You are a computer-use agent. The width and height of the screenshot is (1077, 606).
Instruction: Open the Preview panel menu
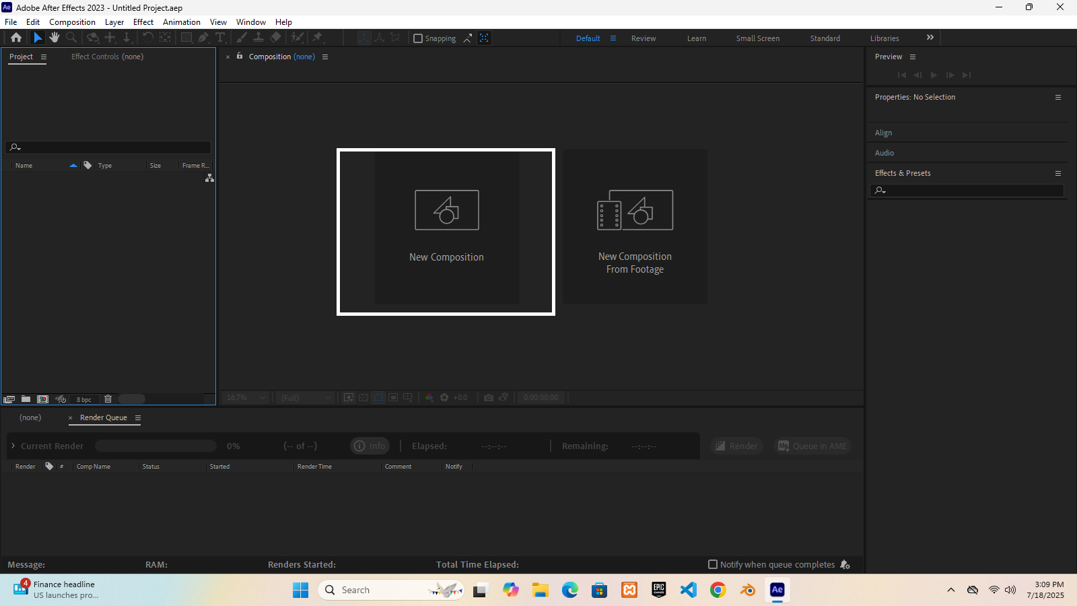[x=913, y=57]
